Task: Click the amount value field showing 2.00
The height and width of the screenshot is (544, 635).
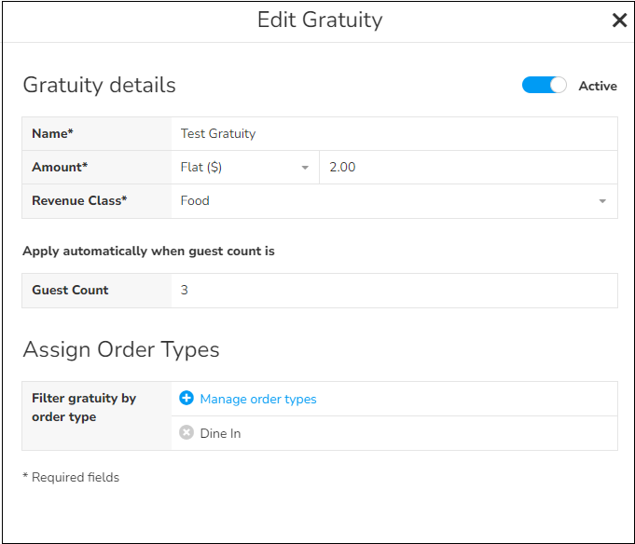Action: pyautogui.click(x=466, y=168)
